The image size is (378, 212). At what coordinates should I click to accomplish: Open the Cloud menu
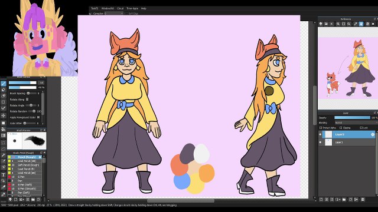tap(120, 8)
